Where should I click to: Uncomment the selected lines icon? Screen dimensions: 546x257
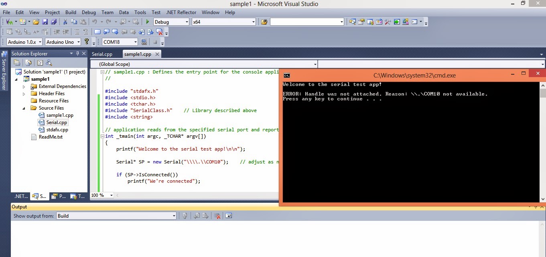85,32
